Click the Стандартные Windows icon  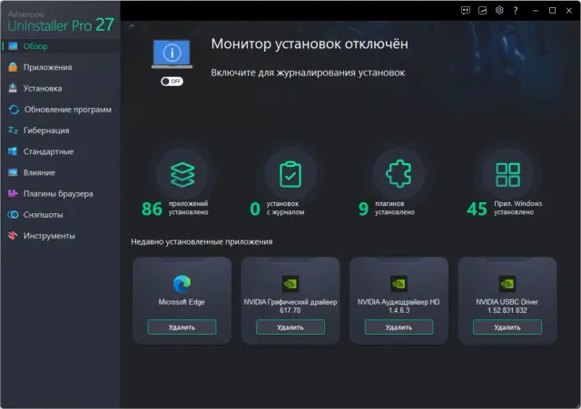pos(13,151)
